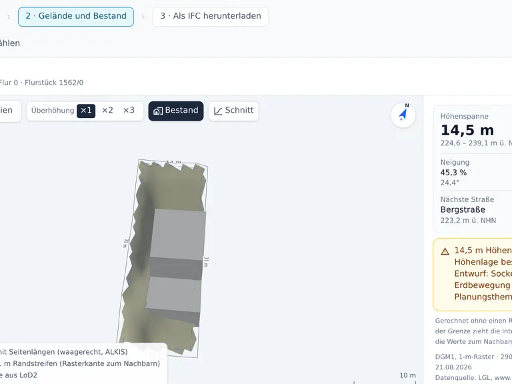Open step 2 Gelände und Bestand

(76, 16)
